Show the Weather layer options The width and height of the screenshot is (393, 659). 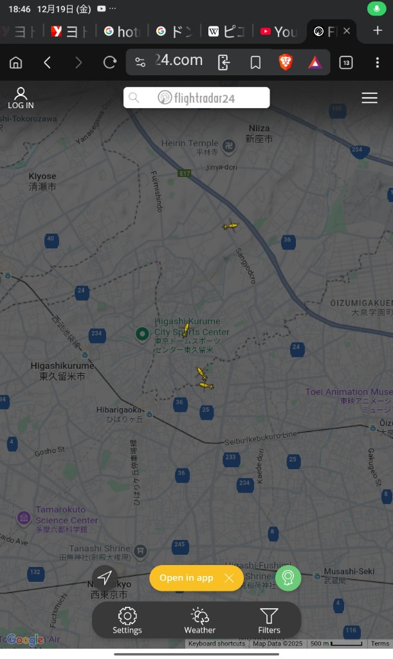[x=200, y=621]
